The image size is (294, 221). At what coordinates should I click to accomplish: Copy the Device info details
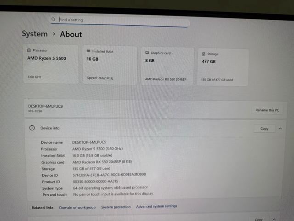point(265,128)
